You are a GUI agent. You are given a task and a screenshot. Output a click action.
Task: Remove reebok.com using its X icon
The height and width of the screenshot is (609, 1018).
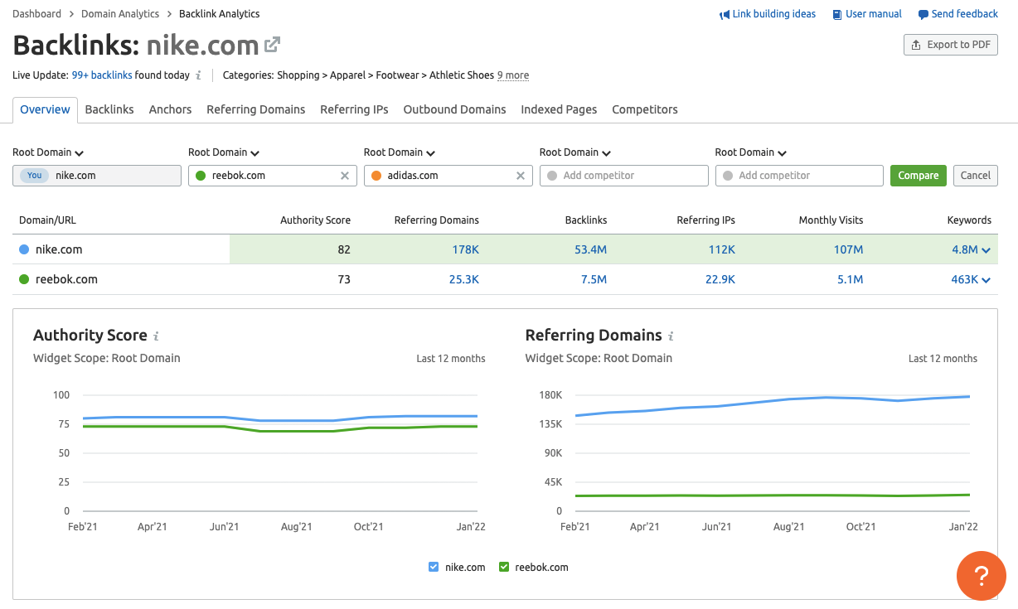tap(345, 176)
